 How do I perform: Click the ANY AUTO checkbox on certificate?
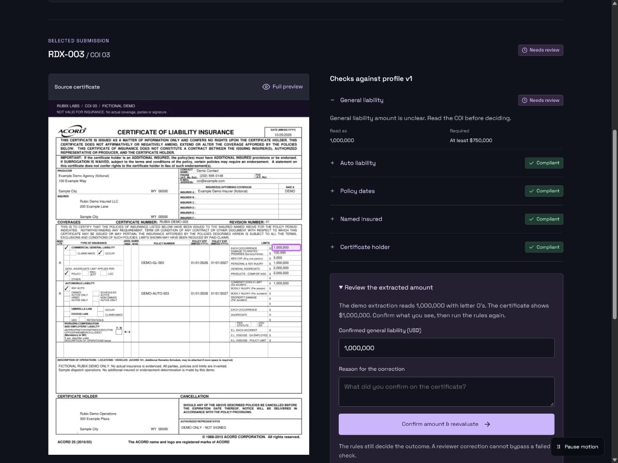[66, 288]
